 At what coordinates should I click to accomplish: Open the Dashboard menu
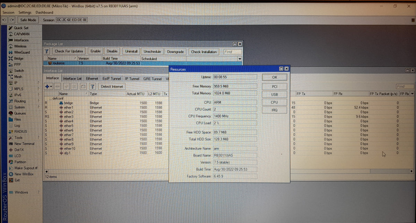tap(44, 12)
